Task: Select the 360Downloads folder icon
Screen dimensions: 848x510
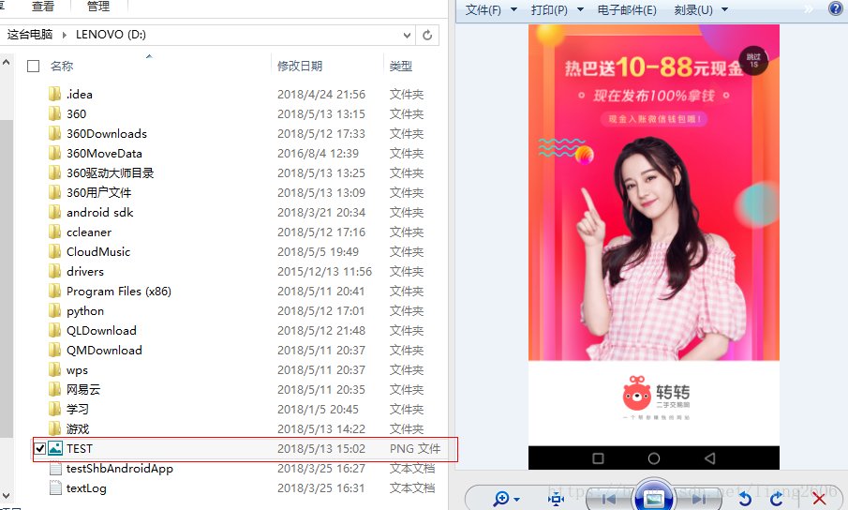Action: point(54,133)
